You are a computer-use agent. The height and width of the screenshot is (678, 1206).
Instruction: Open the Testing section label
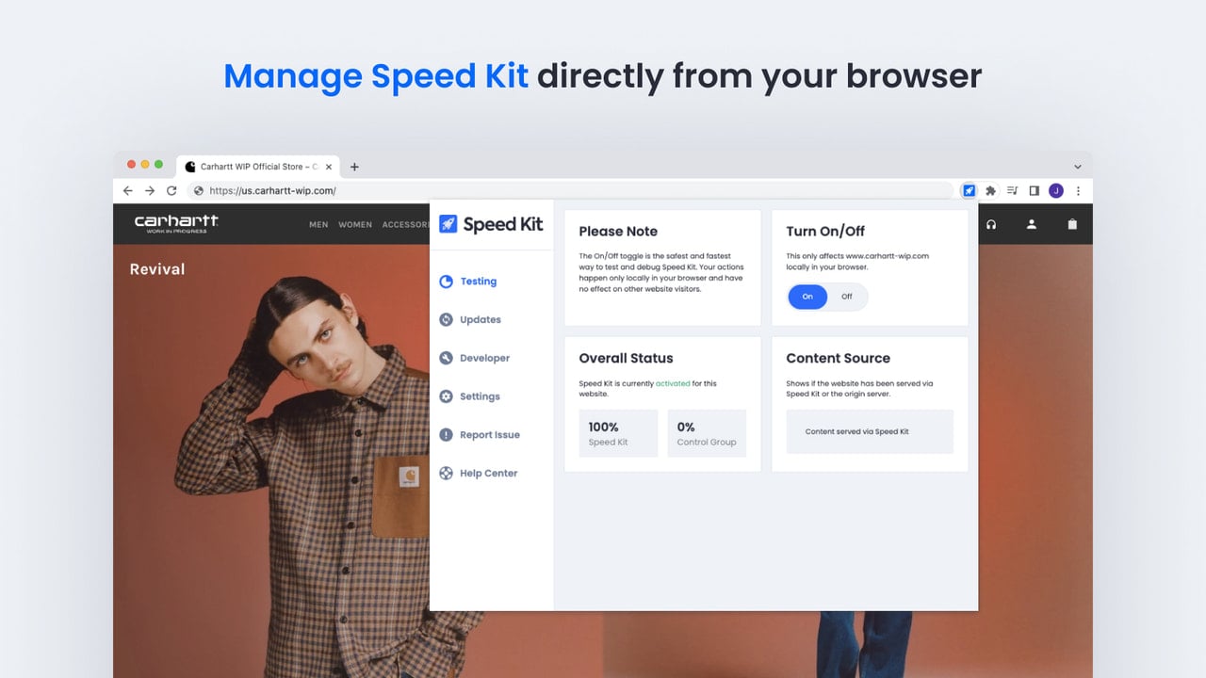pos(479,282)
